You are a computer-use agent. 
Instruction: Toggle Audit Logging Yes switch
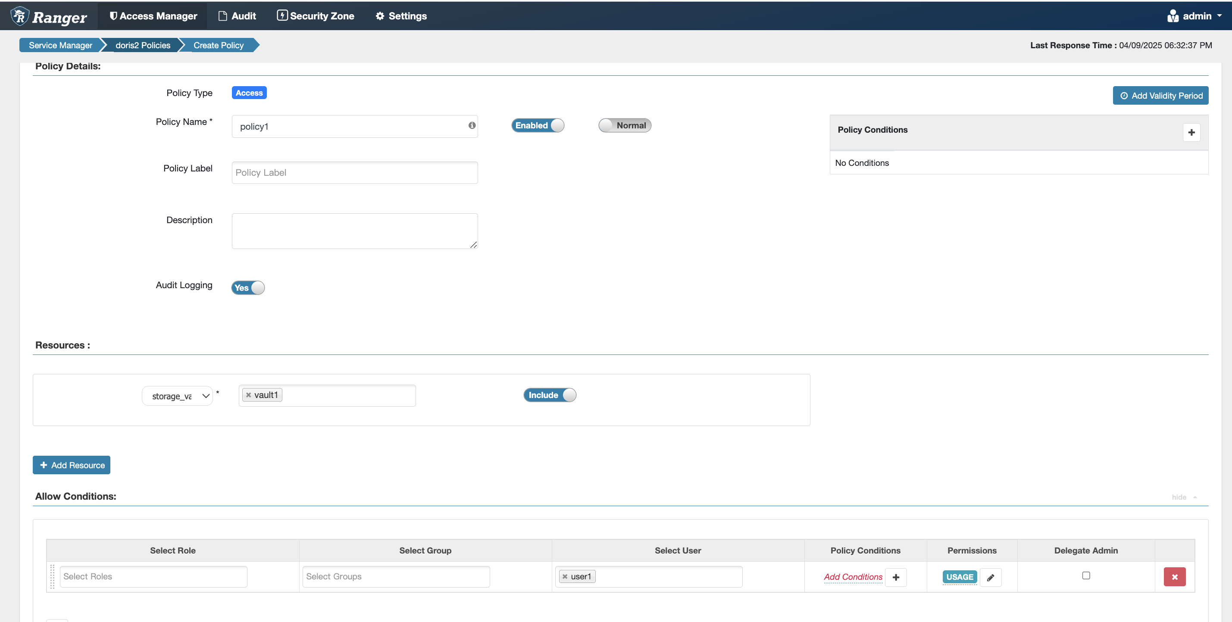(x=248, y=288)
